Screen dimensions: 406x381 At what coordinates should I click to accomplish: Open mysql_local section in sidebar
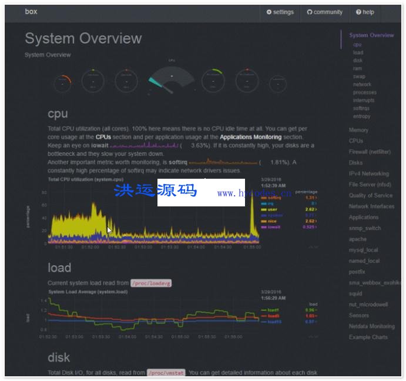click(x=364, y=250)
